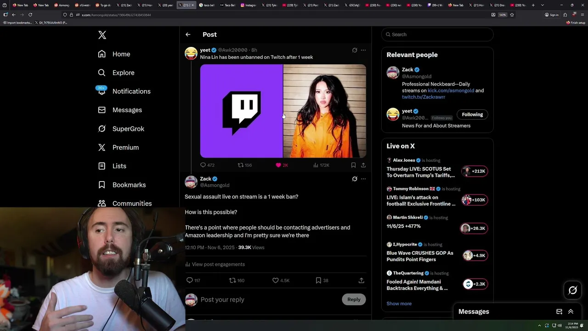Bookmark Zack's post showing 38 bookmarks
Image resolution: width=588 pixels, height=331 pixels.
pyautogui.click(x=322, y=280)
